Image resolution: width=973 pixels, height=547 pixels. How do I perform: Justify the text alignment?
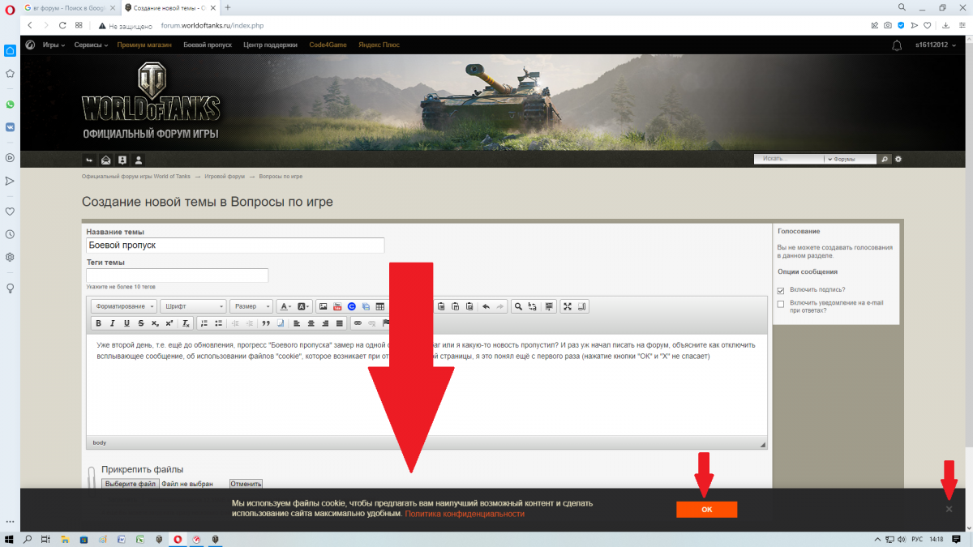(x=338, y=323)
